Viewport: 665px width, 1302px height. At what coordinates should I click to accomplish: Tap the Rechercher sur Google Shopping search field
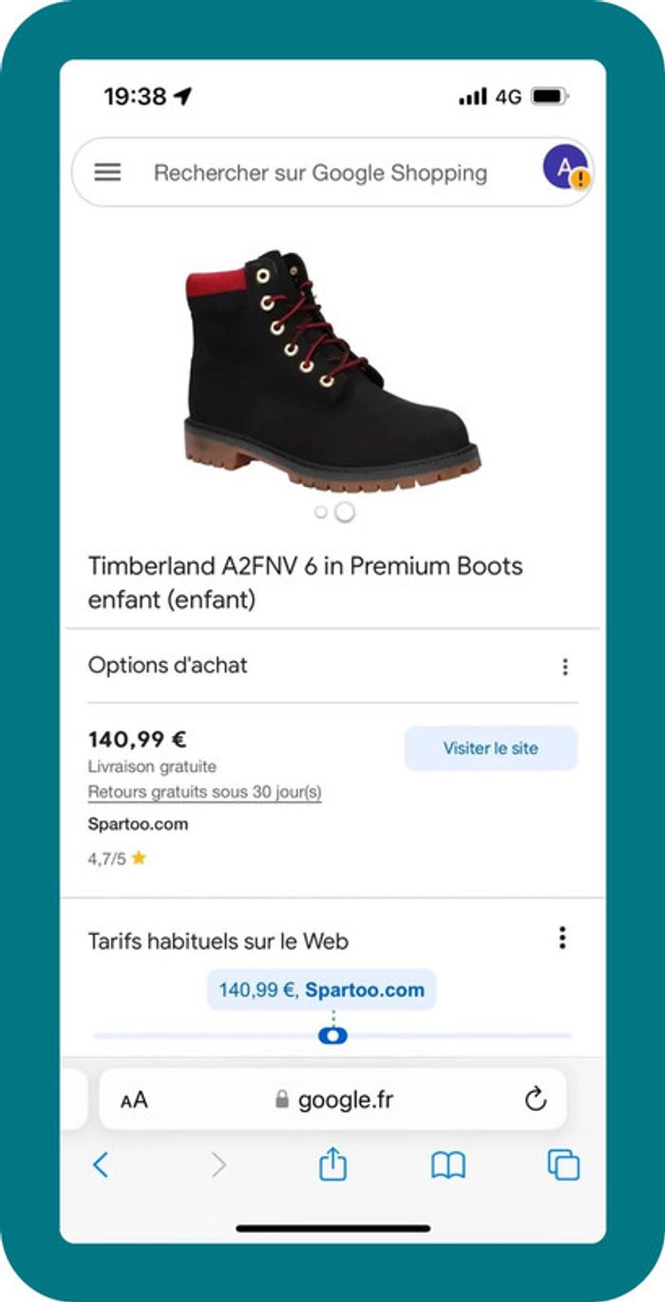(x=320, y=172)
